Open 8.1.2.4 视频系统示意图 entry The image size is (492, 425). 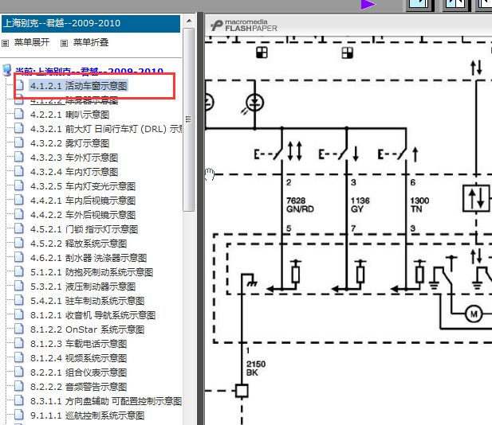[78, 358]
